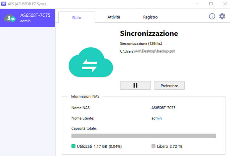
Task: Click the NAS account avatar in sidebar
Action: point(9,18)
